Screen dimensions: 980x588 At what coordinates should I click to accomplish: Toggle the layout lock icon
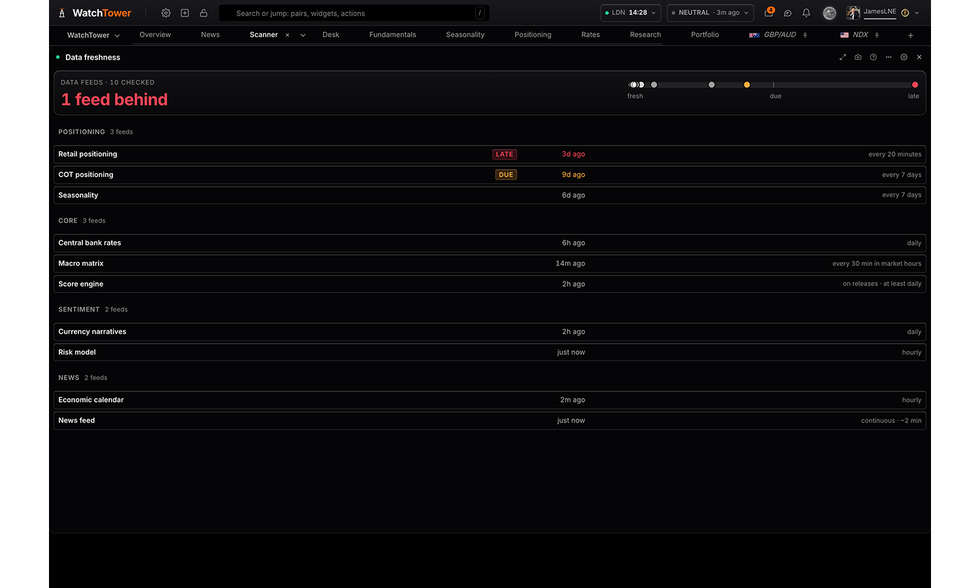204,13
